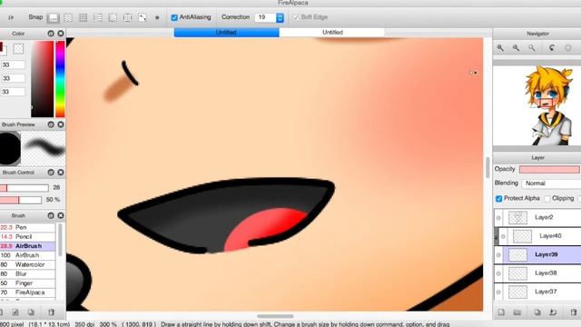Select the Layer38 row
The height and width of the screenshot is (327, 581).
[538, 273]
